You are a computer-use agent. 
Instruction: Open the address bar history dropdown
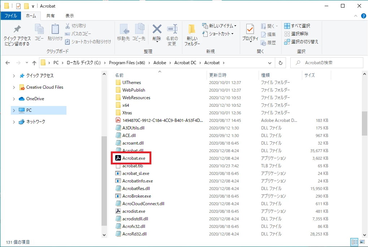point(270,63)
